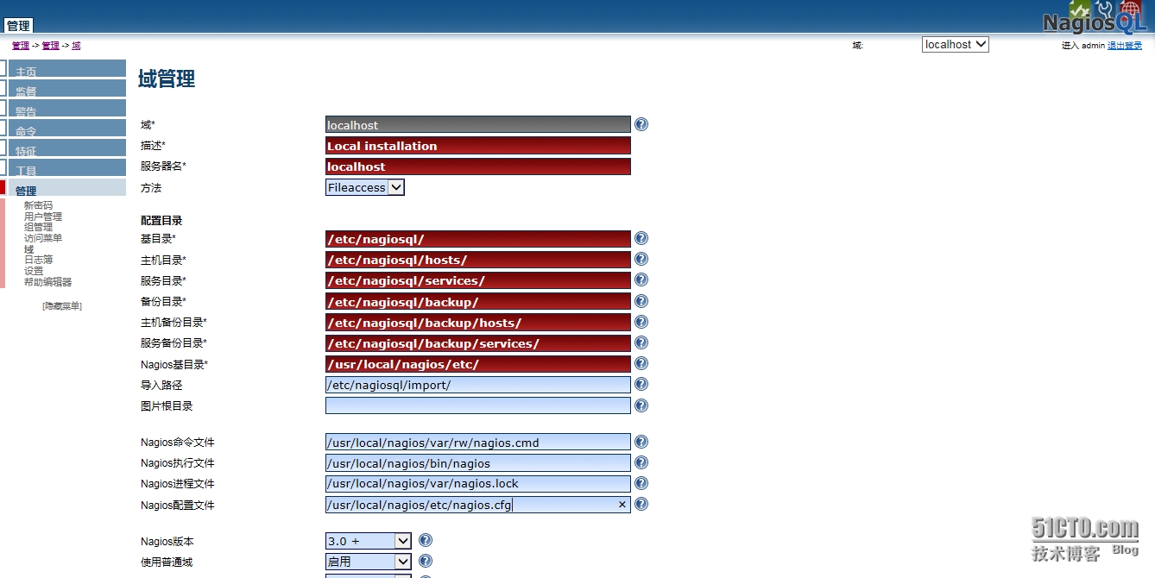Screen dimensions: 1155x578
Task: Click the 描述 Local installation field
Action: (478, 146)
